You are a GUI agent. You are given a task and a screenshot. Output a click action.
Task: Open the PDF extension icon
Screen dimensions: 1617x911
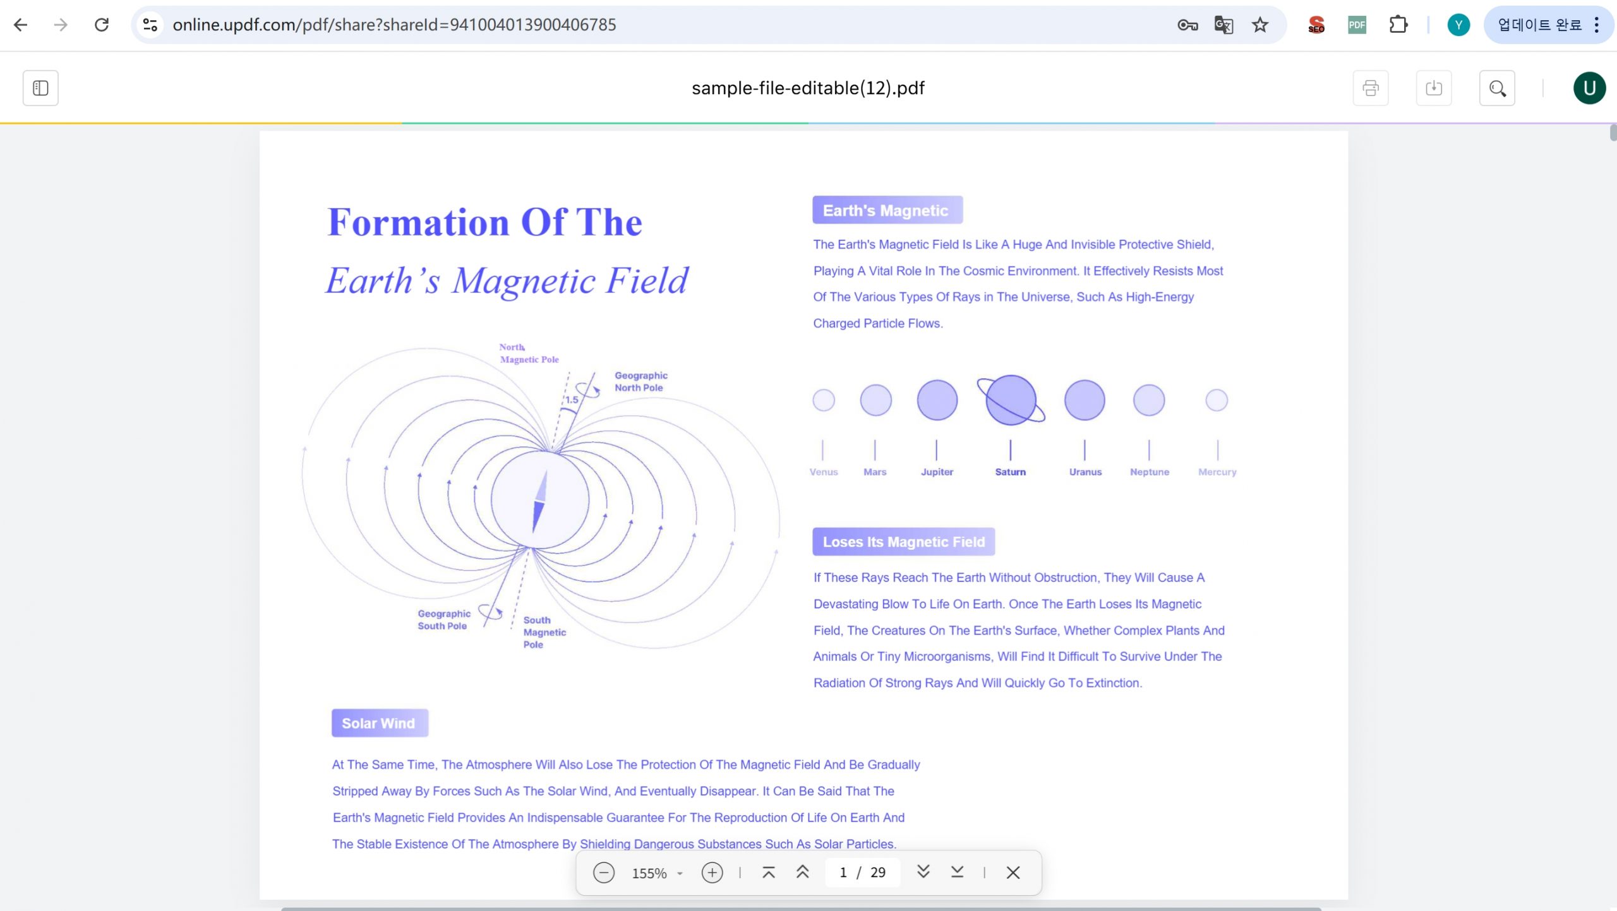1357,25
